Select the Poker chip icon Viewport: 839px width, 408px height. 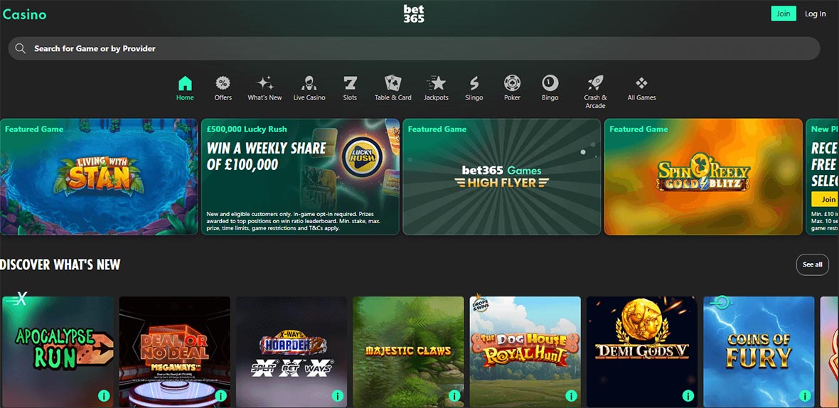click(x=512, y=83)
